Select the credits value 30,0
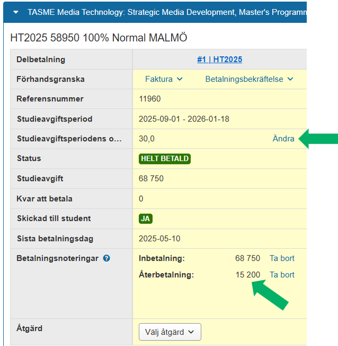 [x=147, y=139]
